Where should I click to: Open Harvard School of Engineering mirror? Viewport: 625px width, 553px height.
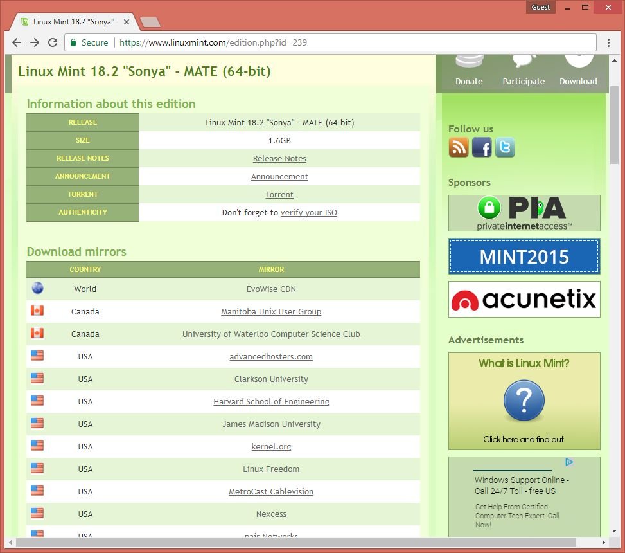tap(271, 401)
